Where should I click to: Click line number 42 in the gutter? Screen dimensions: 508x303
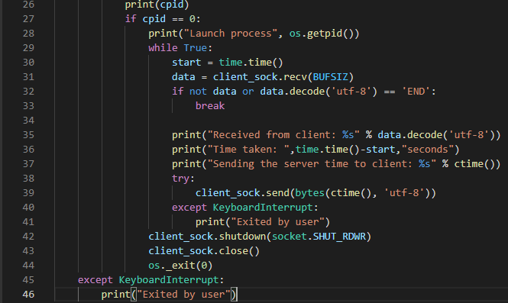click(28, 237)
